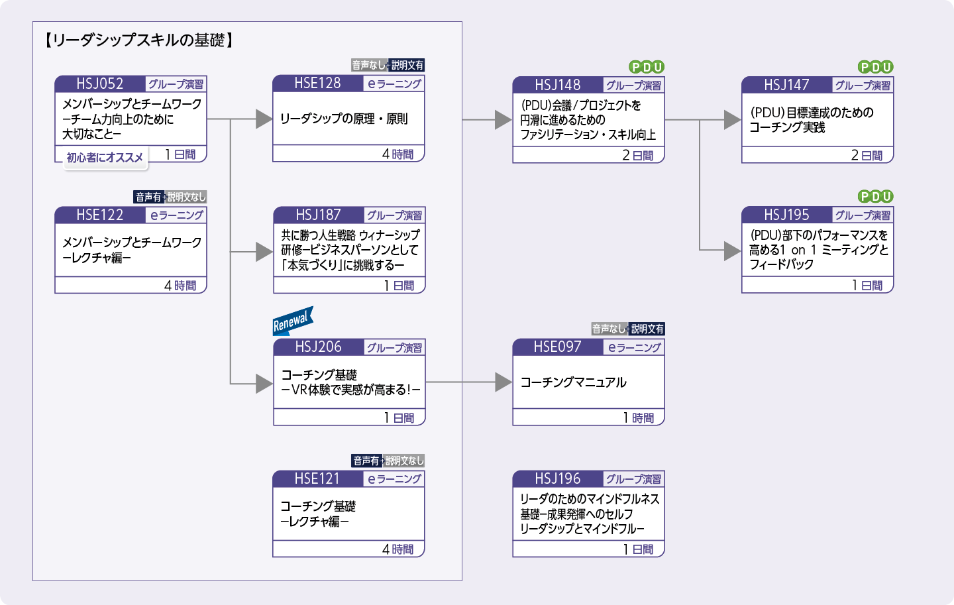Click the course code HSJ052

tap(100, 83)
